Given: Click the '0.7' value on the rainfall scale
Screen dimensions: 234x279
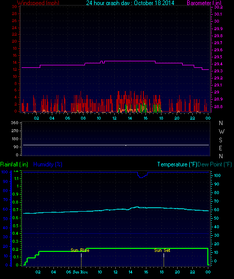Looking at the screenshot, I should point(16,210).
